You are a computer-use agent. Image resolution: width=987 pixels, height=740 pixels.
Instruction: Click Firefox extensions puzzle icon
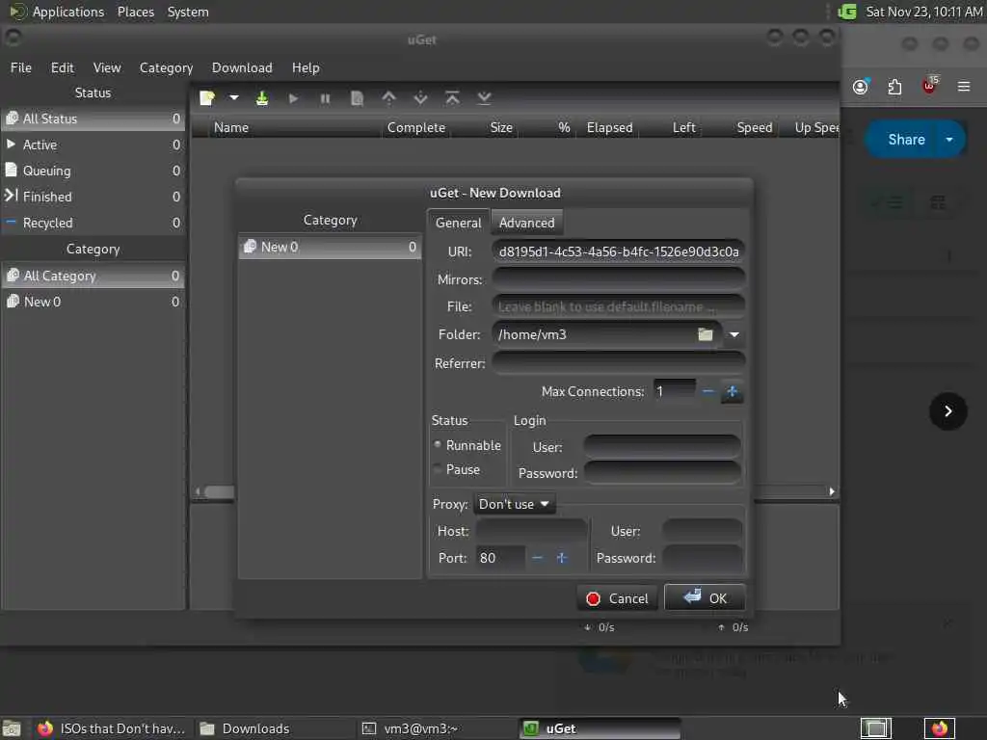pos(894,86)
